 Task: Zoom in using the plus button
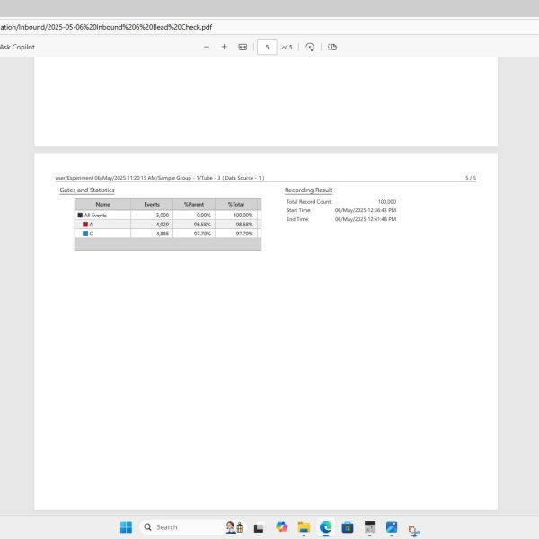225,47
